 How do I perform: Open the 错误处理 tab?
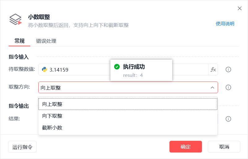[x=46, y=41]
